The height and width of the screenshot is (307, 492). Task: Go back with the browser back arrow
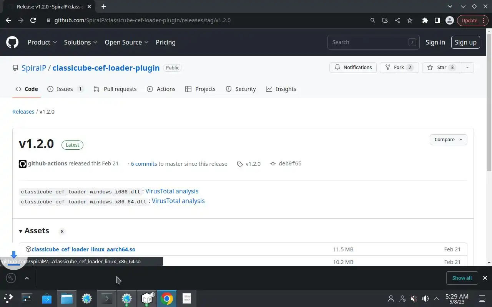point(8,20)
